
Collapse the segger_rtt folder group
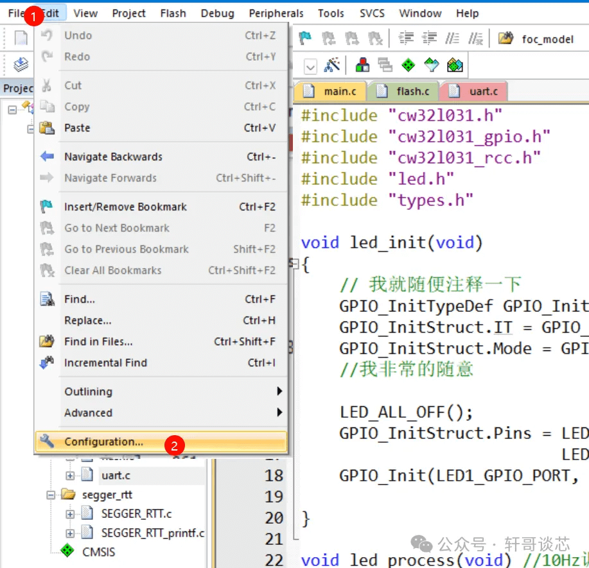tap(51, 495)
